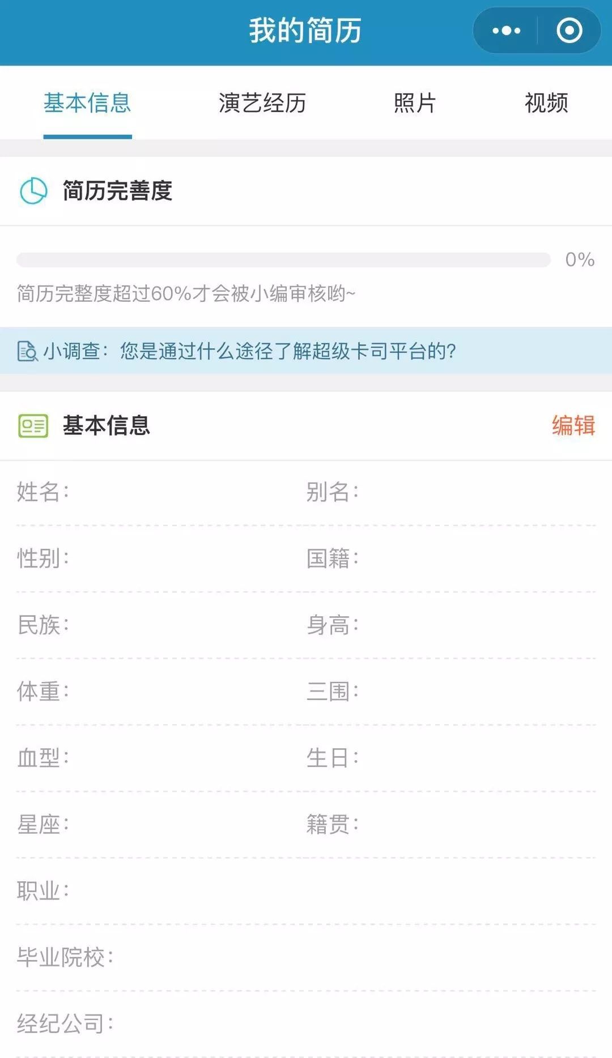Image resolution: width=612 pixels, height=1058 pixels.
Task: Click the green ID card icon
Action: (33, 426)
